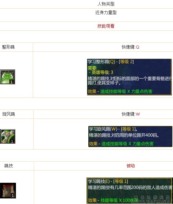Screen dimensions: 173x204
Task: Click the 踢技 skill name label
Action: click(x=9, y=166)
